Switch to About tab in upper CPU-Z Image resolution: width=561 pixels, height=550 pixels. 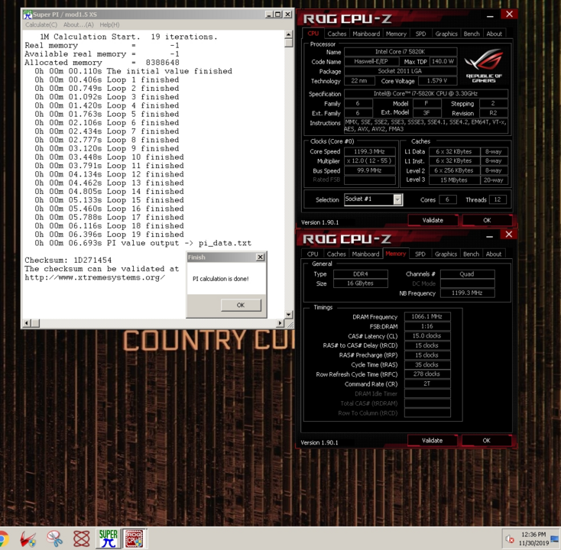pos(494,34)
